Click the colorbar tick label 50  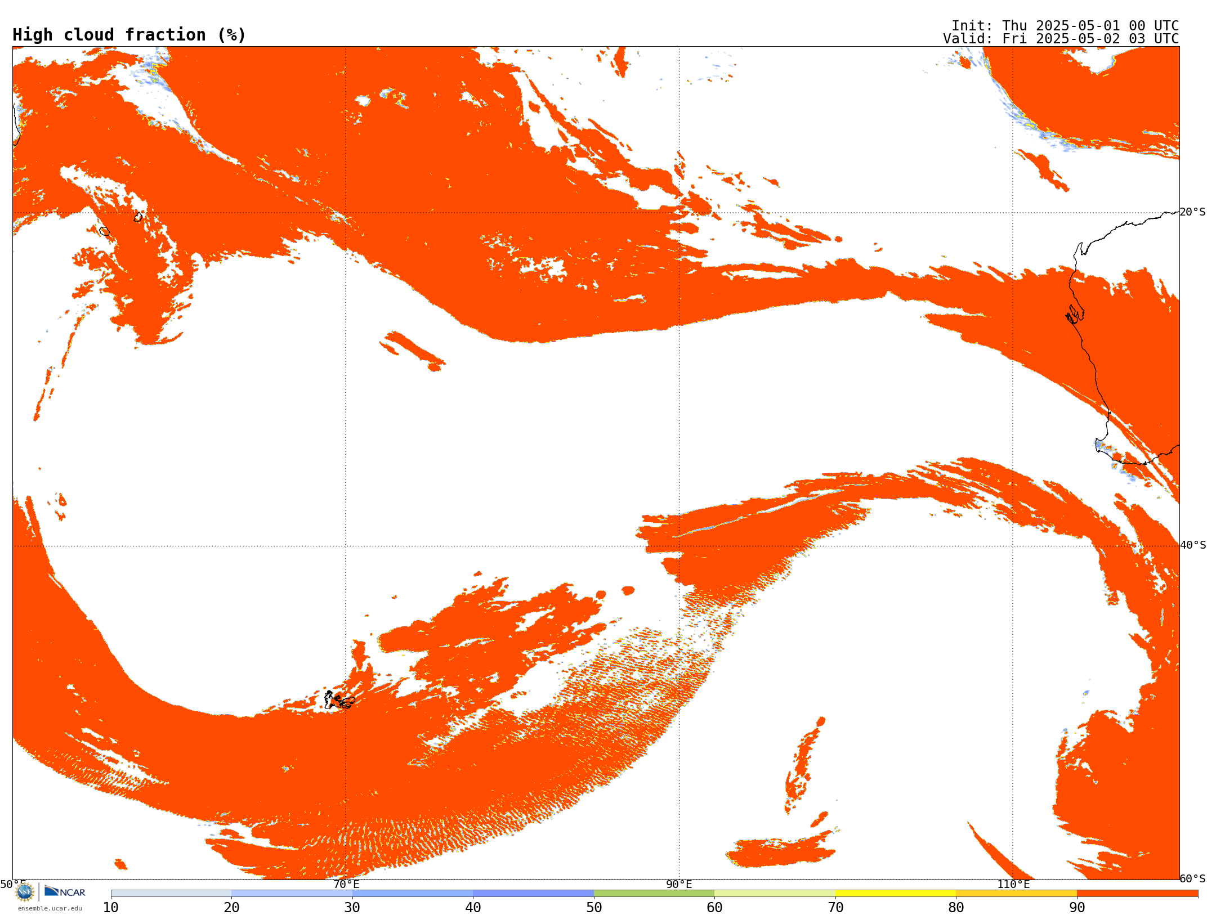[594, 907]
